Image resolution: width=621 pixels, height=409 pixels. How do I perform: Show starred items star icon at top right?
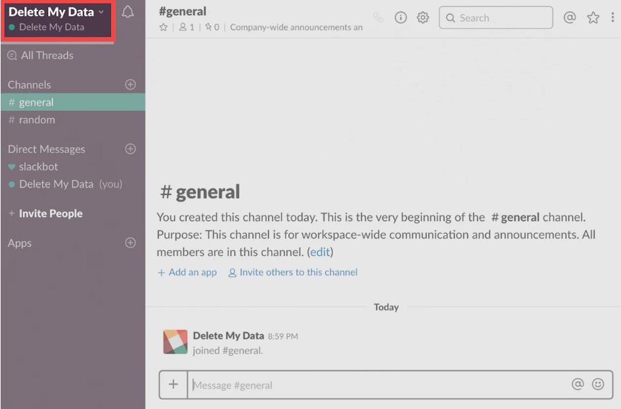593,18
